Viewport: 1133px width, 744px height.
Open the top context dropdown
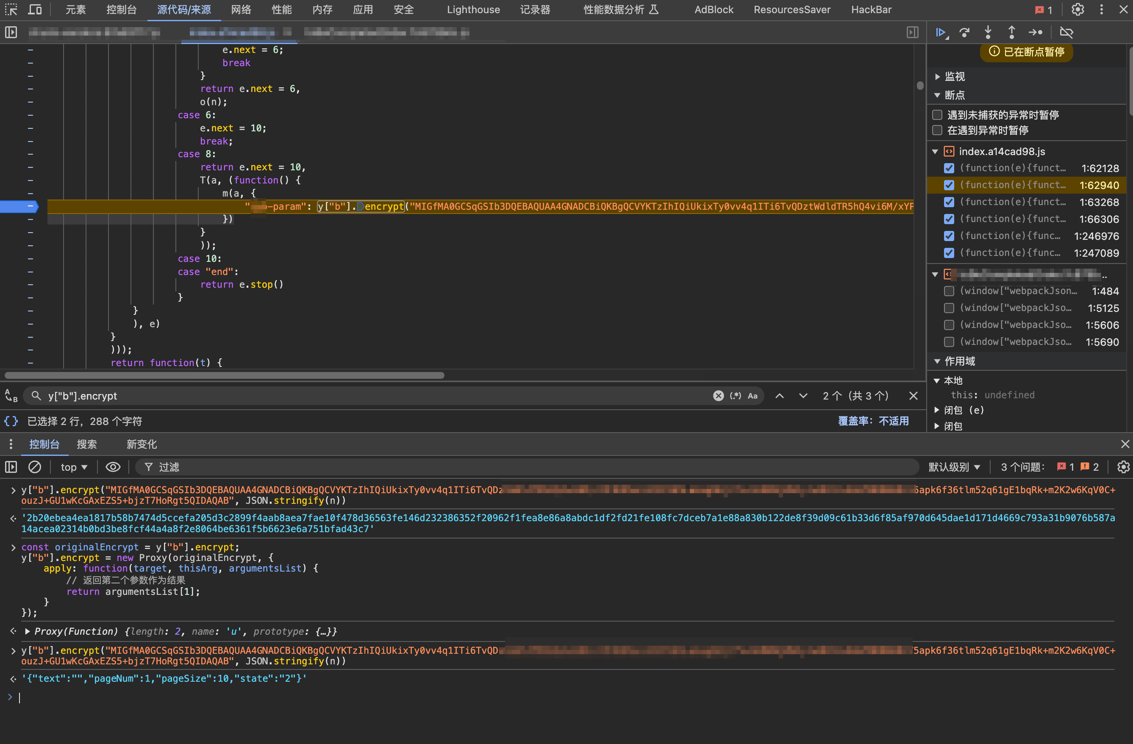point(74,467)
